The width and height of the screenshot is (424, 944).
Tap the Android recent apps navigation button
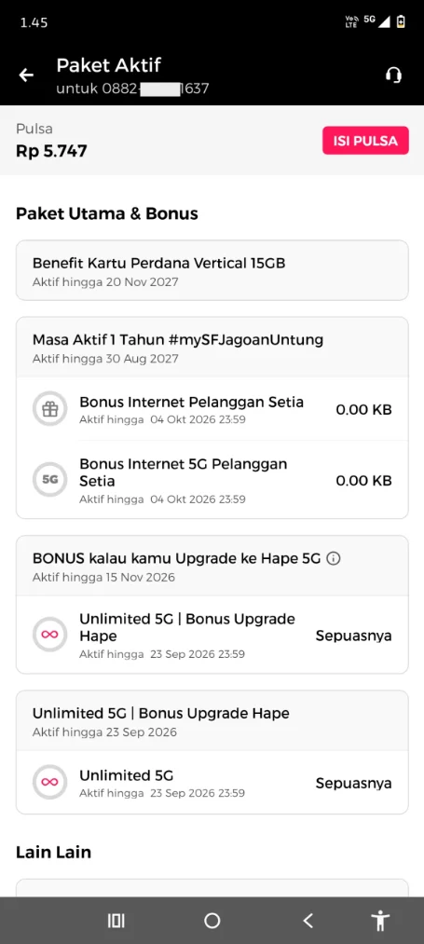[x=116, y=920]
